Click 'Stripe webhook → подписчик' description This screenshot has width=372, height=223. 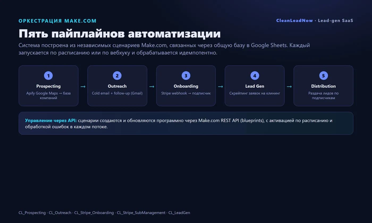pos(186,93)
